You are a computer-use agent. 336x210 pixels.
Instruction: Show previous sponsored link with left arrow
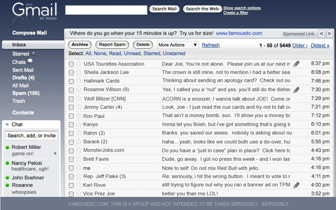tap(321, 33)
